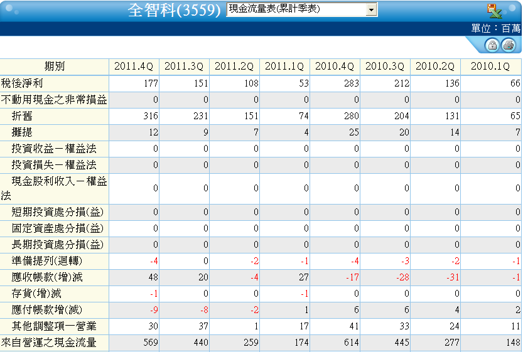Click the 投資收益－權益法 row label

[x=54, y=149]
